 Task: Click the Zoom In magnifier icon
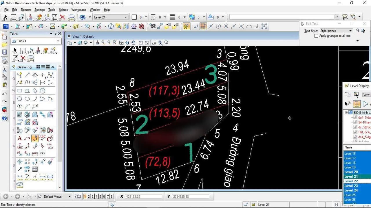(x=103, y=43)
